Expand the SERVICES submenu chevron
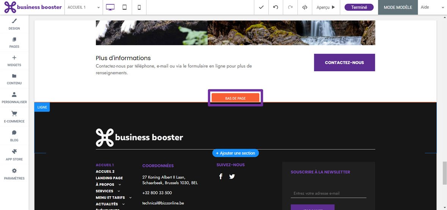 [x=119, y=191]
